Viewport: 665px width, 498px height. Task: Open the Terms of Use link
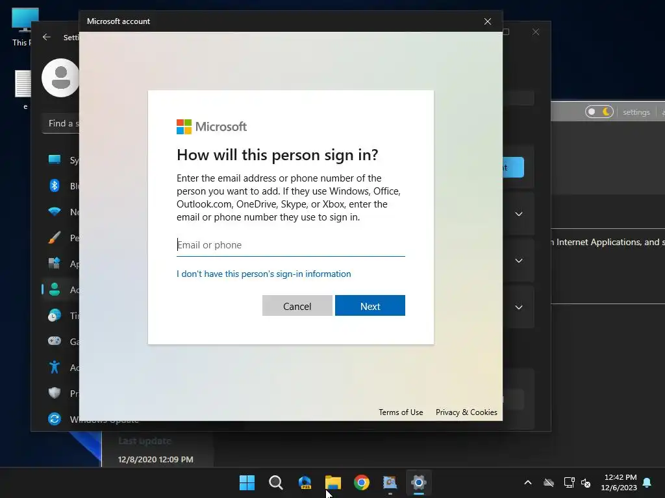pos(401,412)
